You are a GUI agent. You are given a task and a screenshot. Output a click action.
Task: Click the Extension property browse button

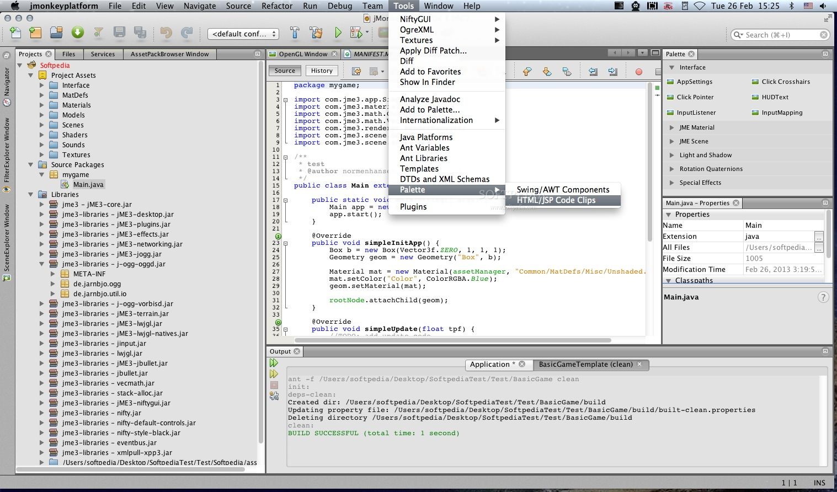(x=819, y=237)
